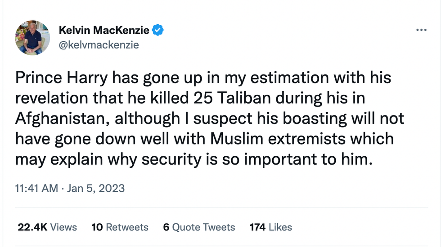Show the 10 Retweets list
The image size is (441, 247).
pos(120,227)
